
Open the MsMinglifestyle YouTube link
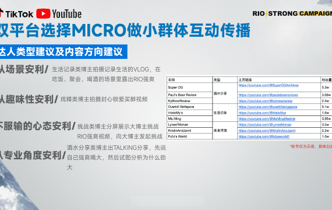(x=267, y=119)
